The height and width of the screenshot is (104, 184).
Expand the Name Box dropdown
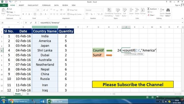[x=18, y=23]
